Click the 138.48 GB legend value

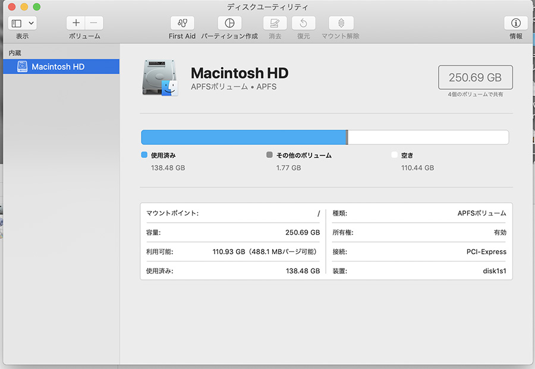(x=168, y=168)
